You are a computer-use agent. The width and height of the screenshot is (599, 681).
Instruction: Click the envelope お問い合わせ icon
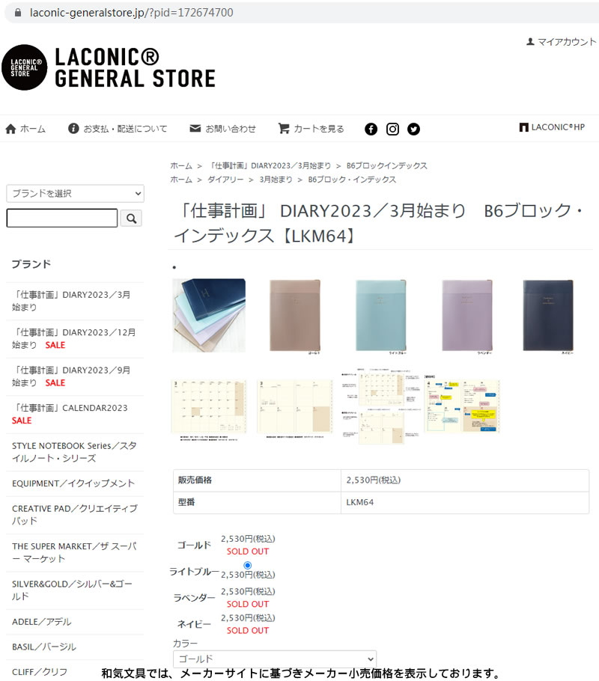(195, 129)
